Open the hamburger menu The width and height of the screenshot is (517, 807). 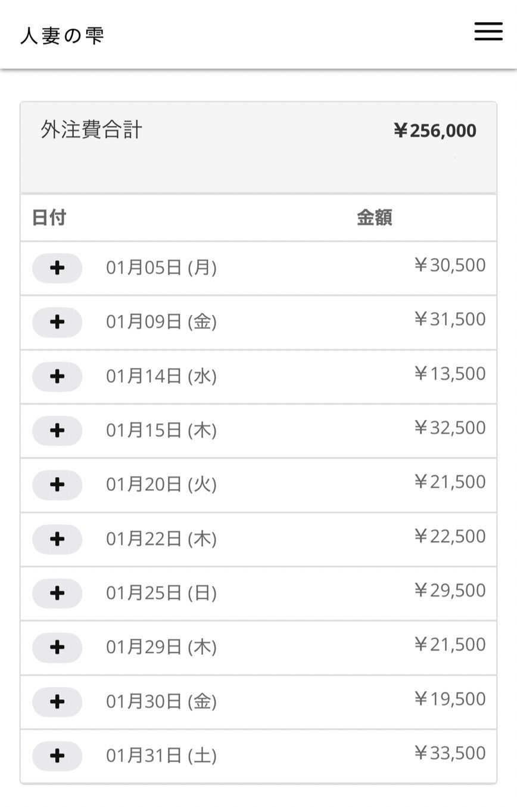pos(488,32)
